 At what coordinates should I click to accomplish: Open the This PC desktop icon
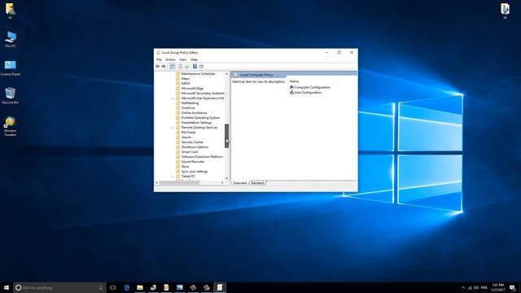pyautogui.click(x=11, y=40)
